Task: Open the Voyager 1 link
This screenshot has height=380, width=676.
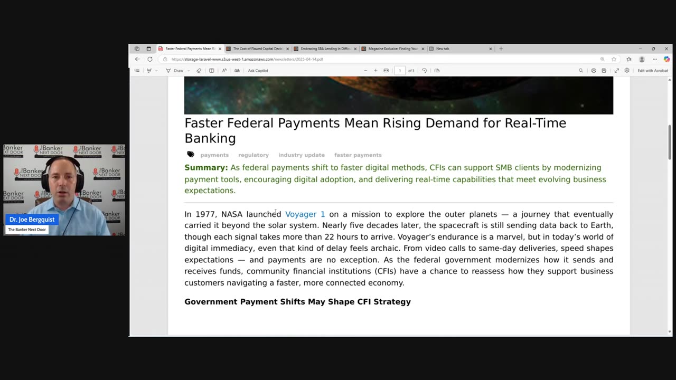Action: [305, 214]
